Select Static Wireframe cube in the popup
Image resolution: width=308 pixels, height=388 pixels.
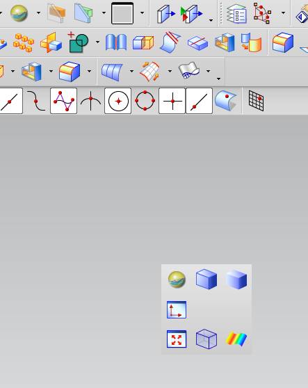coord(206,339)
